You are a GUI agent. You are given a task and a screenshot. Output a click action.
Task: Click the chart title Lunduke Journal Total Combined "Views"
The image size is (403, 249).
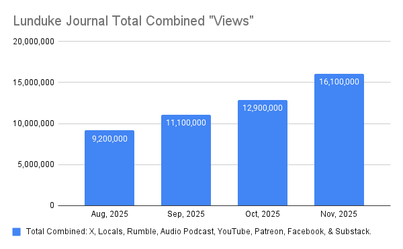tap(134, 21)
